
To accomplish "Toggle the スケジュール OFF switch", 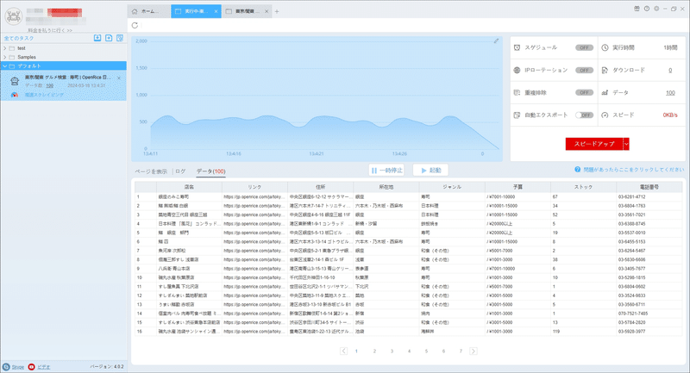I will [x=585, y=47].
